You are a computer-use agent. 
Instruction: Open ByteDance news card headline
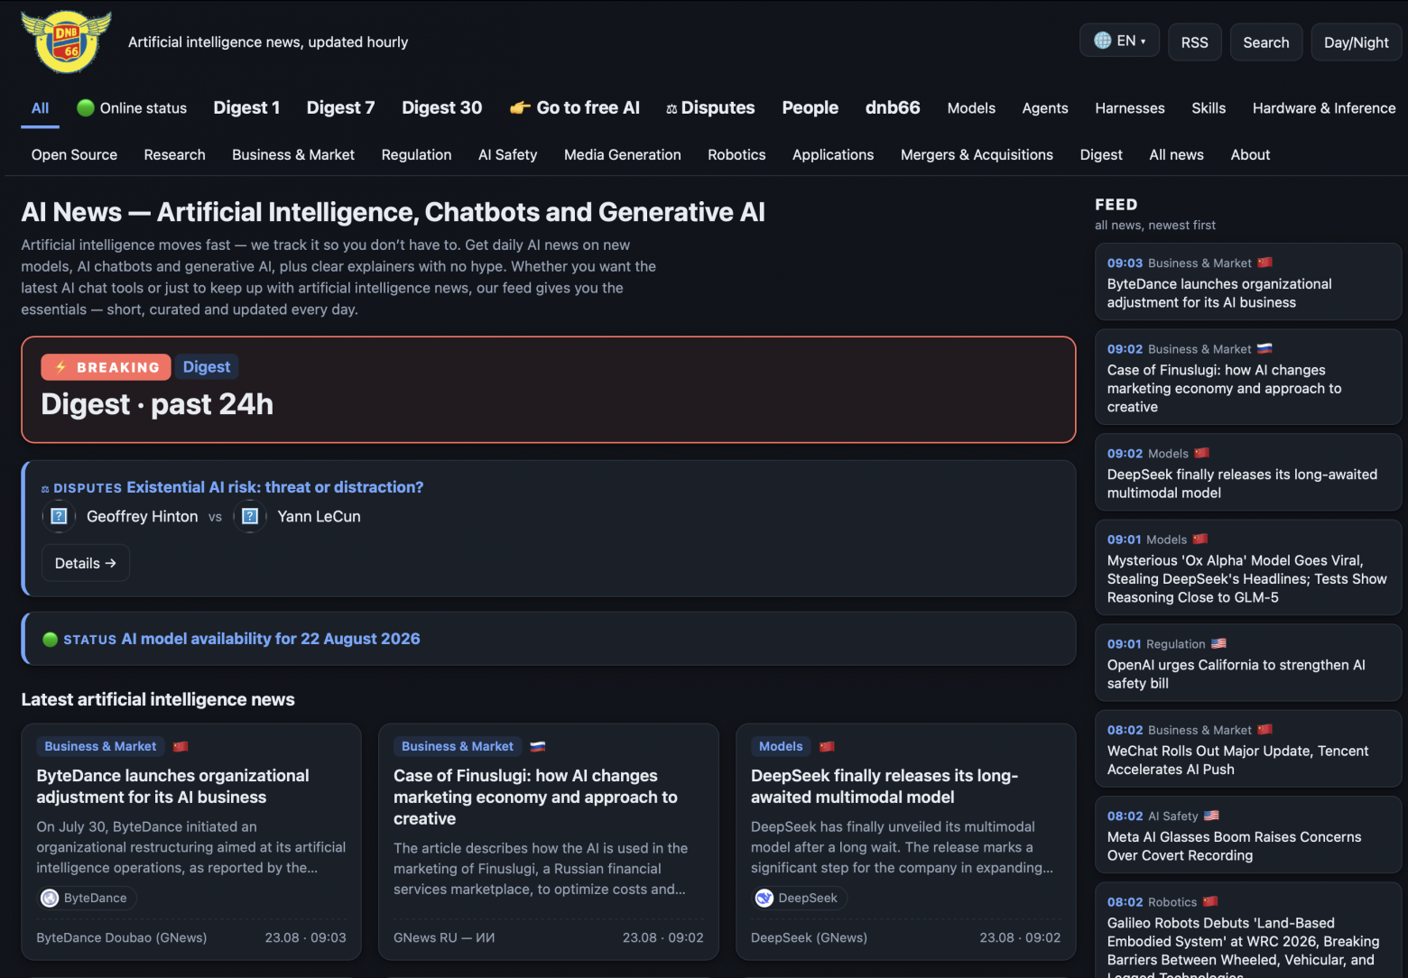click(x=172, y=787)
